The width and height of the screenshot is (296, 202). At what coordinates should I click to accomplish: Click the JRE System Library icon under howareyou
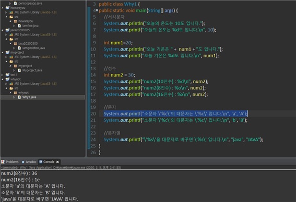click(x=11, y=12)
